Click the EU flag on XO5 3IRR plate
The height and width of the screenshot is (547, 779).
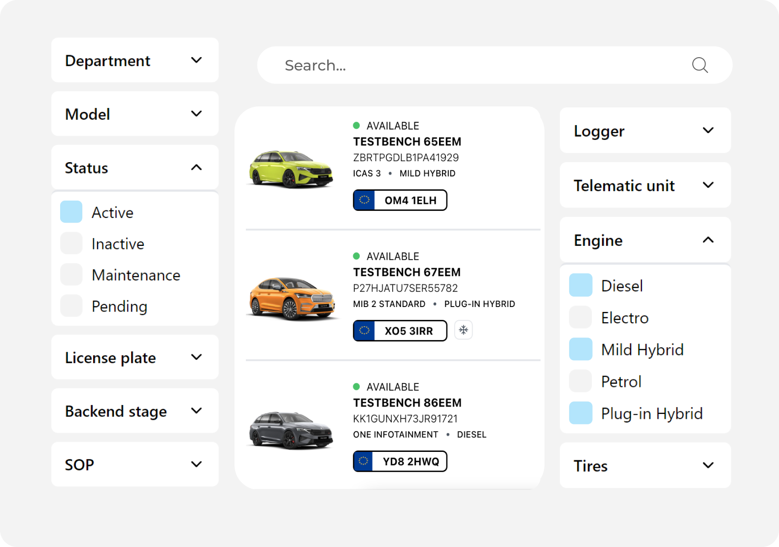point(364,331)
